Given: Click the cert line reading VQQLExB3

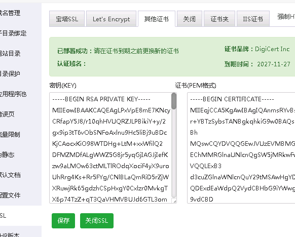Looking at the screenshot, I should [x=206, y=166].
